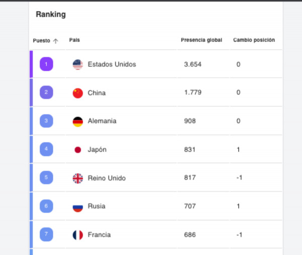Sort table by Puesto column header
This screenshot has height=255, width=302.
tap(41, 41)
